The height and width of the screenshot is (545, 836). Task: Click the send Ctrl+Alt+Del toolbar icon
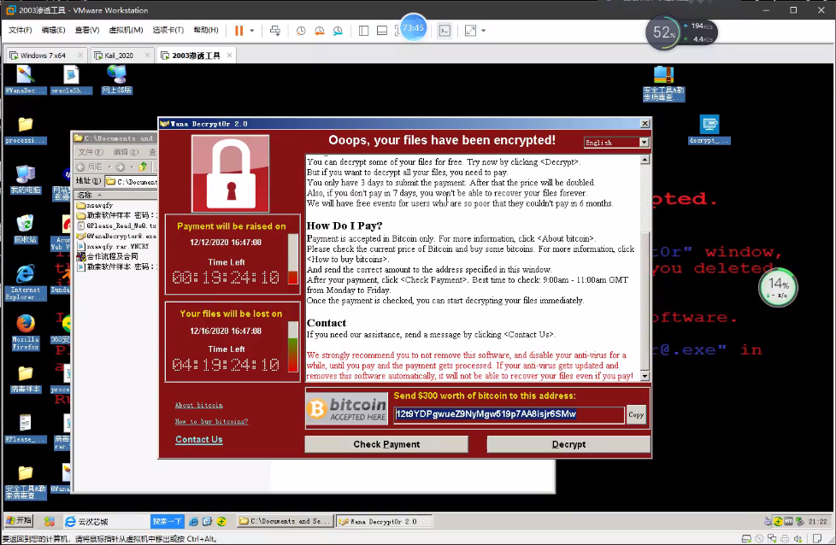(275, 31)
